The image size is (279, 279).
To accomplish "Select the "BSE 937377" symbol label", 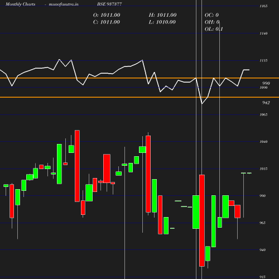I will (x=109, y=4).
